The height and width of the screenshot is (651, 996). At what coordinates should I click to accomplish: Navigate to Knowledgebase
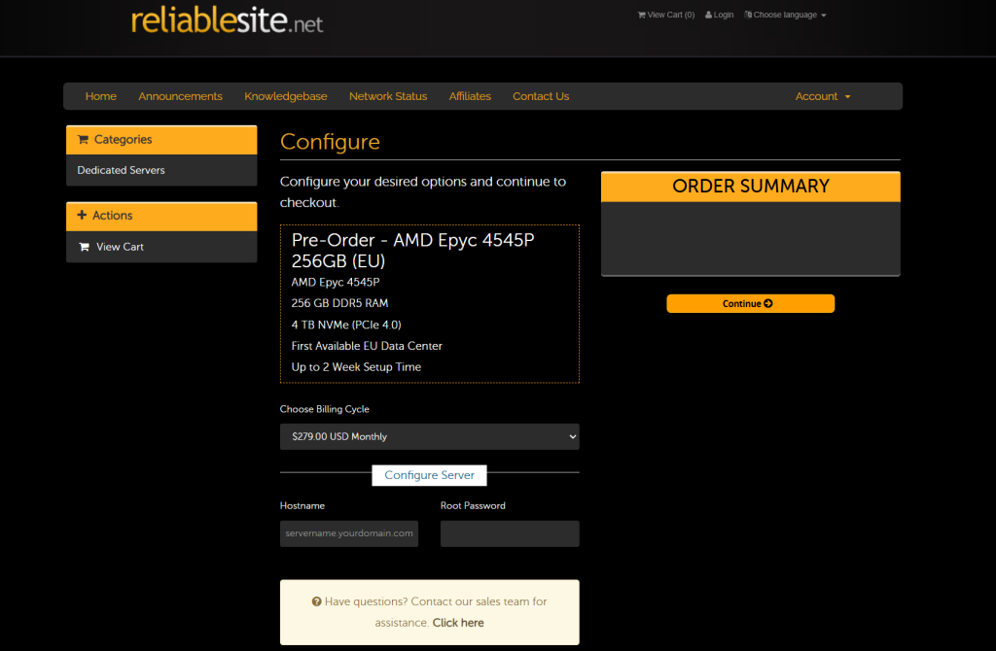tap(285, 96)
